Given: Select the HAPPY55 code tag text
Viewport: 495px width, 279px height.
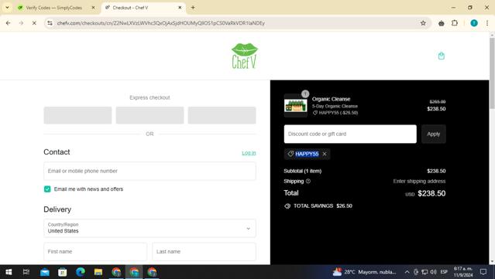Looking at the screenshot, I should (307, 154).
